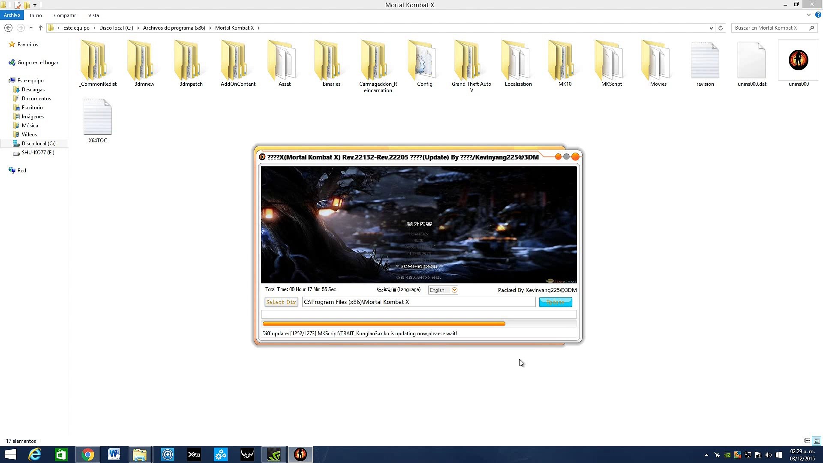Open the Vista ribbon tab

pos(93,15)
